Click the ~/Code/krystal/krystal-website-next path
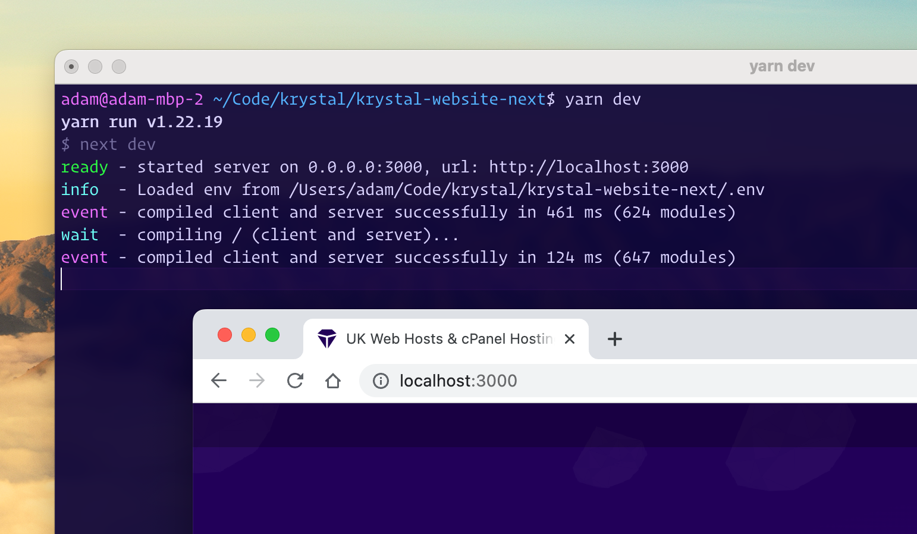Screen dimensions: 917x534 click(379, 99)
